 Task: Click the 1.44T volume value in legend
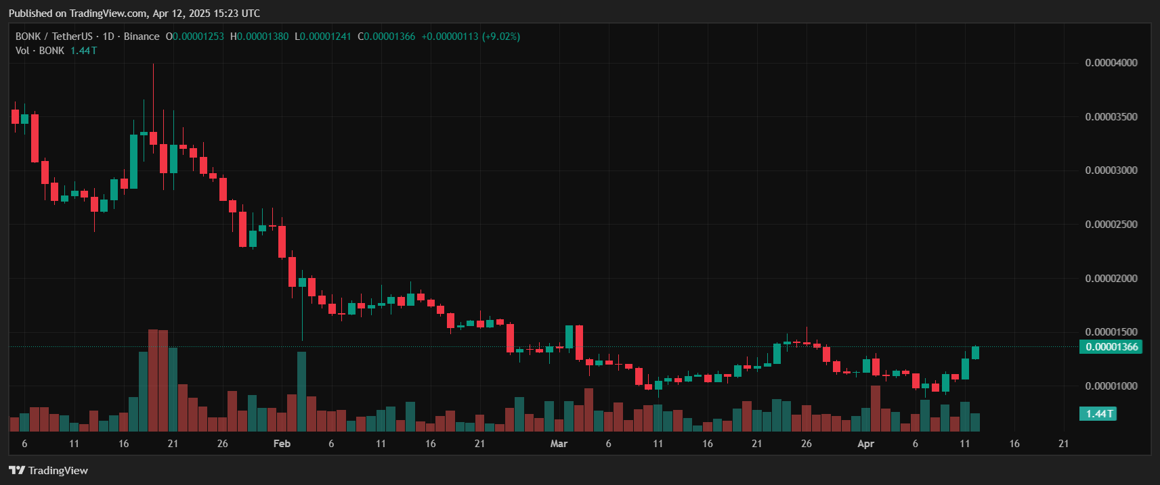(x=83, y=51)
